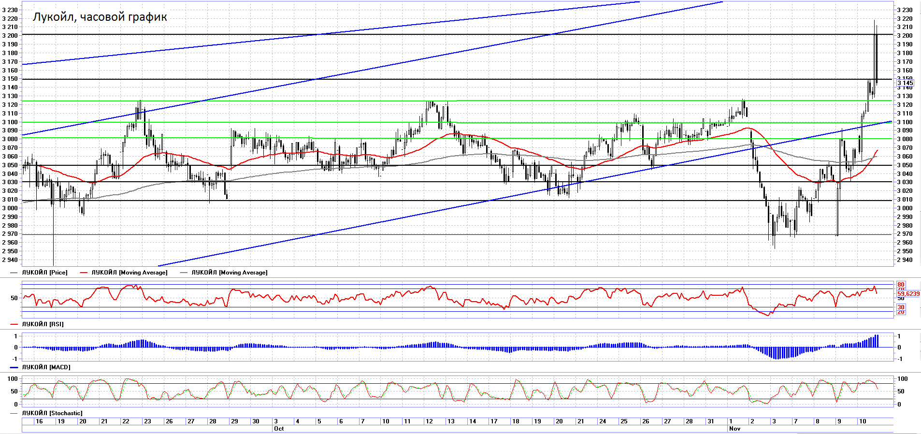The height and width of the screenshot is (434, 921).
Task: Click date axis label '5'
Action: pos(319,421)
